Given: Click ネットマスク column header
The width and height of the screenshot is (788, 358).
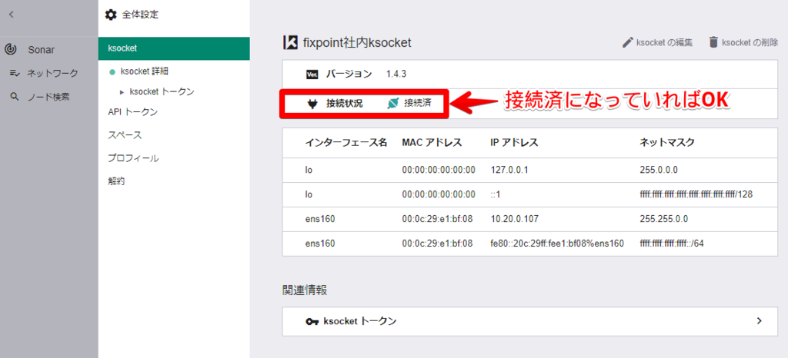Looking at the screenshot, I should (667, 142).
